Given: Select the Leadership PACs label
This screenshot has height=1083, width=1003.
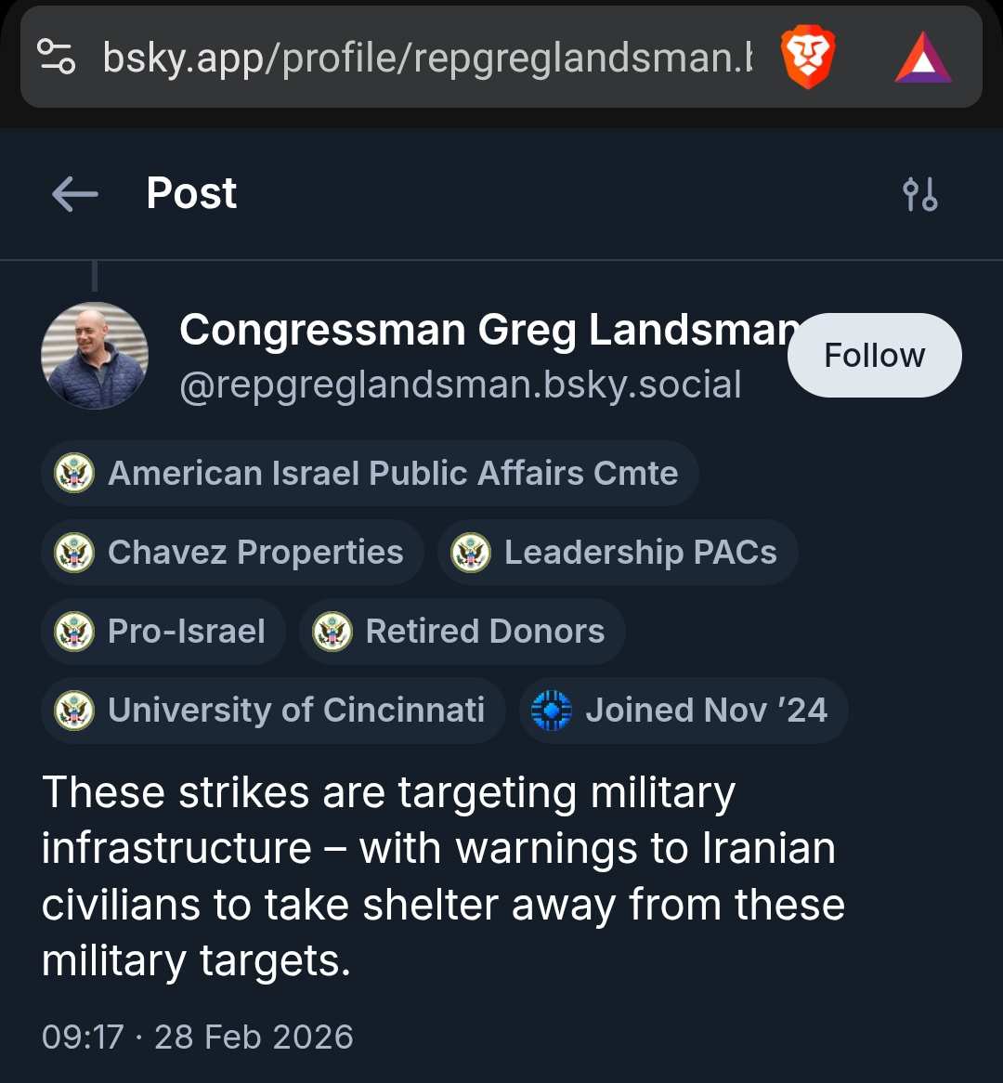Looking at the screenshot, I should click(x=640, y=553).
